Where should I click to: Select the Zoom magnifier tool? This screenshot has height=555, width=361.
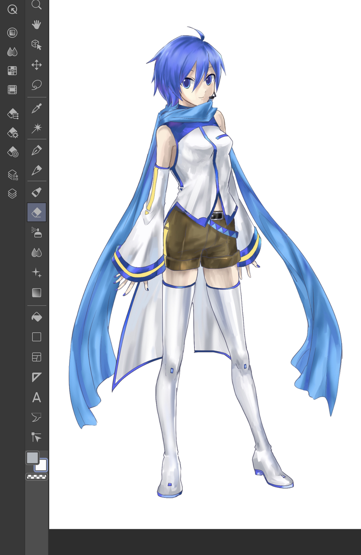(37, 5)
